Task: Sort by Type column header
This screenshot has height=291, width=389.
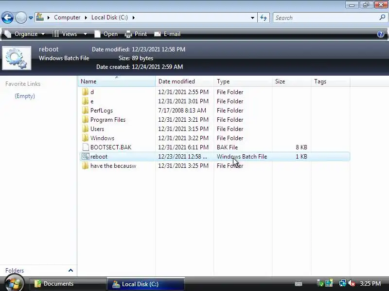Action: (243, 81)
